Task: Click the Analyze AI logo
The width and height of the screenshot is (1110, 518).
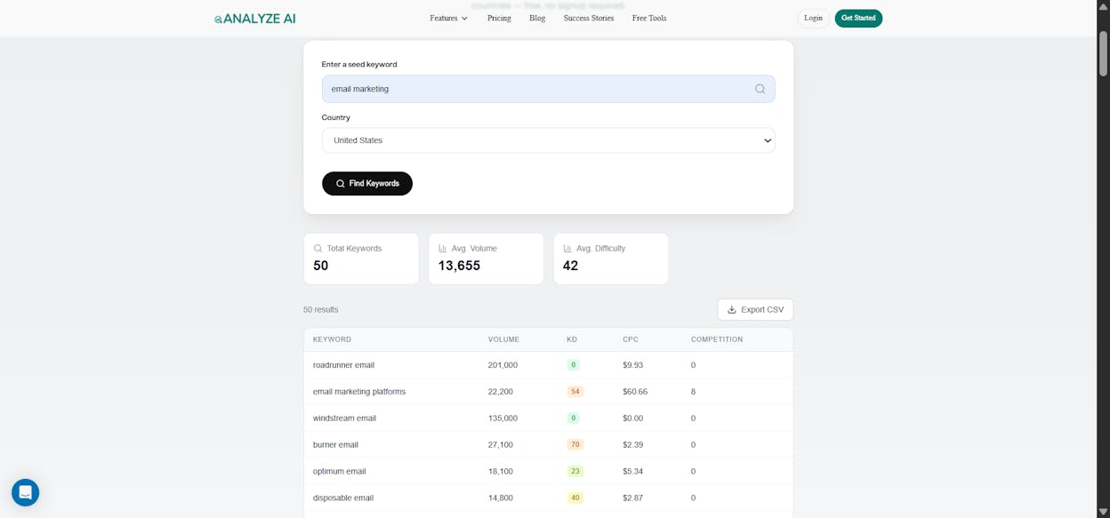Action: (x=255, y=18)
